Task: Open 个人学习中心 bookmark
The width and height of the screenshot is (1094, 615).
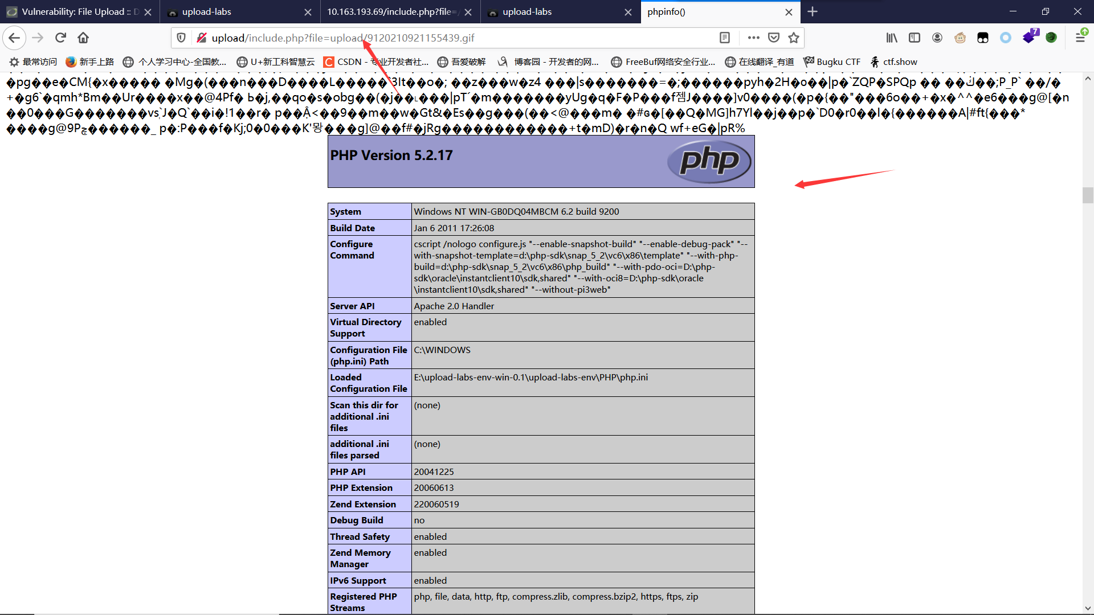Action: coord(175,61)
